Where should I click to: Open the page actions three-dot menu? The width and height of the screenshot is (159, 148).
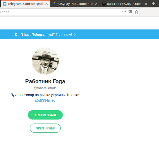[124, 12]
